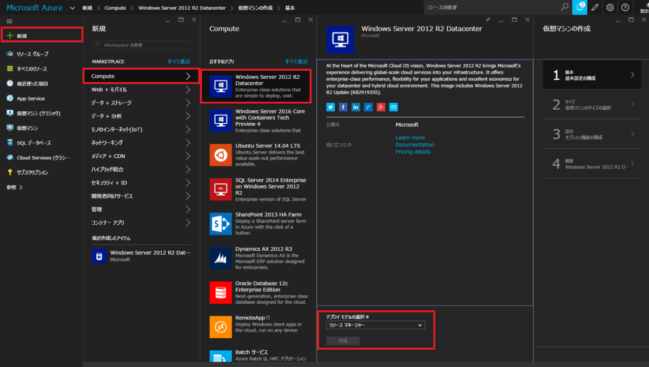The width and height of the screenshot is (649, 367).
Task: Open the デプロイ モデルの選択 dropdown
Action: (376, 325)
